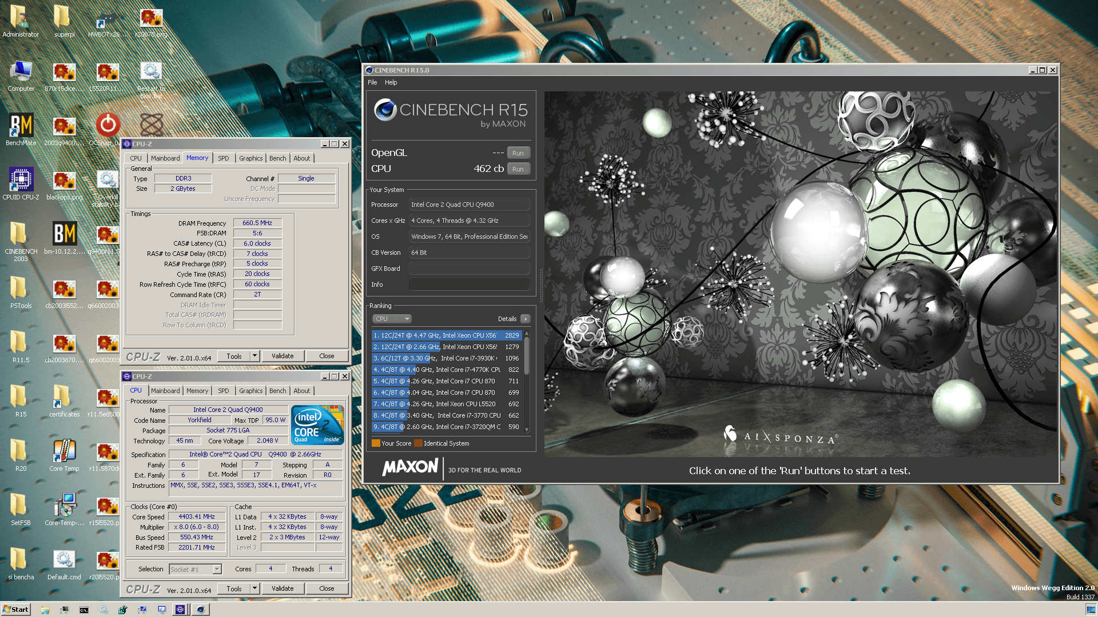The height and width of the screenshot is (617, 1098).
Task: Open the PSTools folder on desktop
Action: point(21,293)
